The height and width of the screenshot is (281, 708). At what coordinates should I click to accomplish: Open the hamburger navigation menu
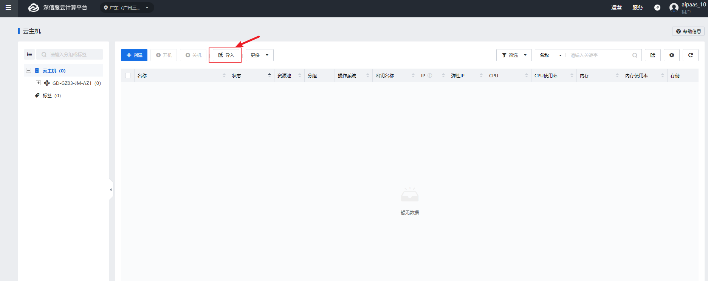click(8, 8)
